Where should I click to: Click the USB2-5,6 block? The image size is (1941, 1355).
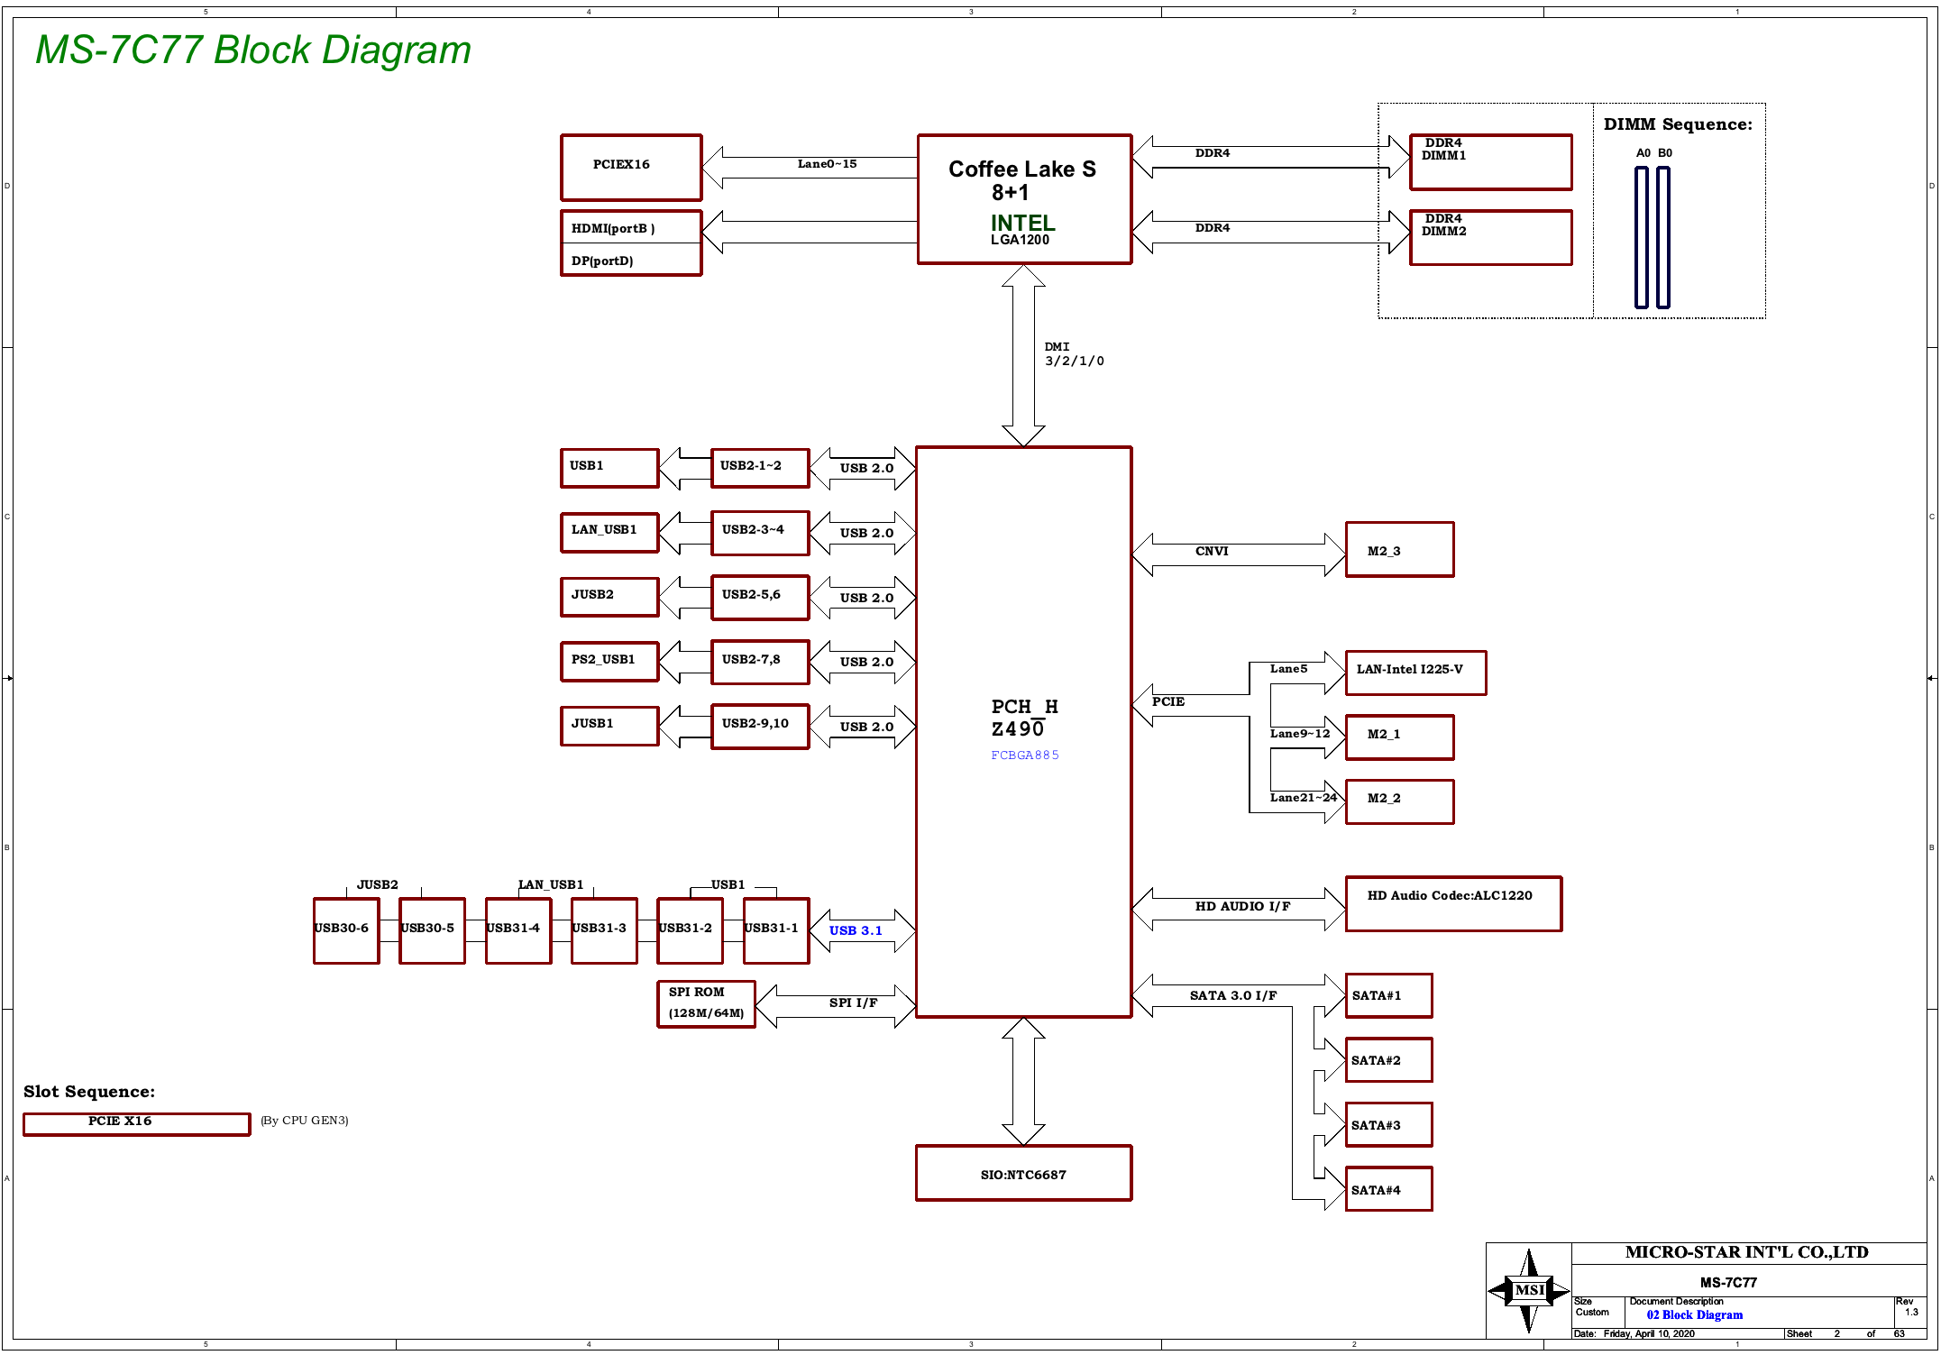coord(760,598)
